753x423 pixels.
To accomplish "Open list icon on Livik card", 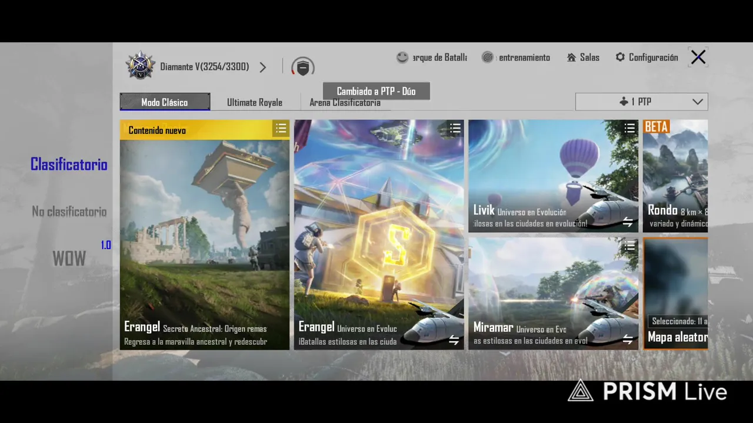I will click(x=629, y=128).
